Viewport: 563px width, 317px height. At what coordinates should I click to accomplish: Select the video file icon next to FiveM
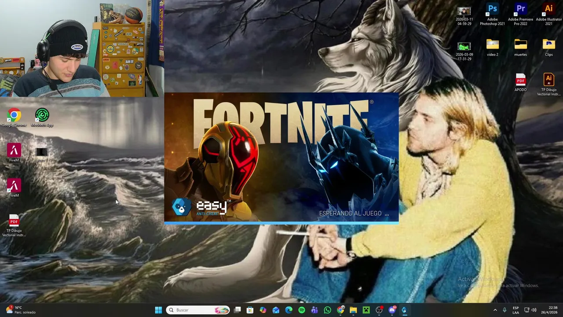[42, 154]
